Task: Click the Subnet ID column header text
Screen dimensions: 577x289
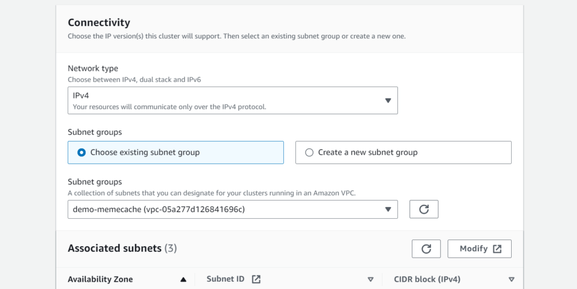Action: pos(225,279)
